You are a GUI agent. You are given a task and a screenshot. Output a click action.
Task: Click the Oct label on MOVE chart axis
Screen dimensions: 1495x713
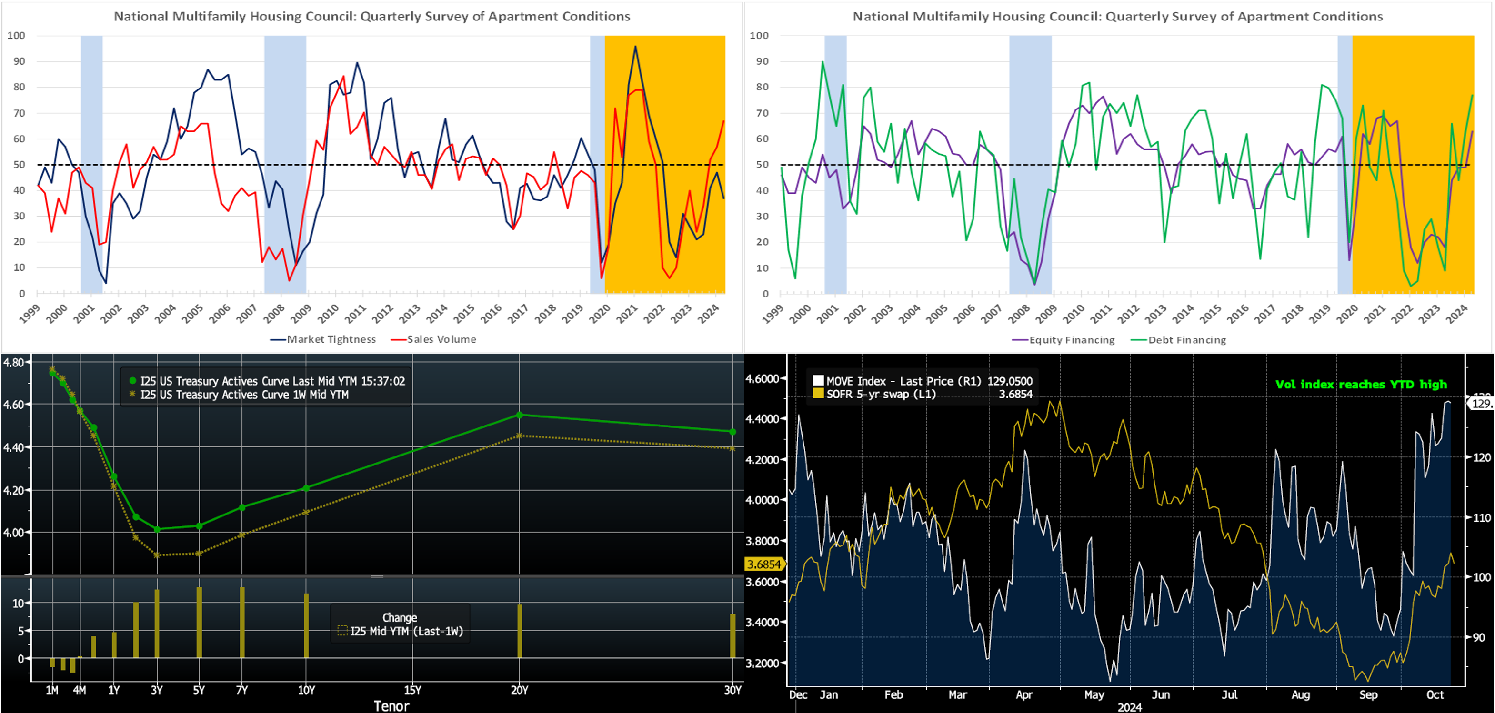(x=1435, y=694)
